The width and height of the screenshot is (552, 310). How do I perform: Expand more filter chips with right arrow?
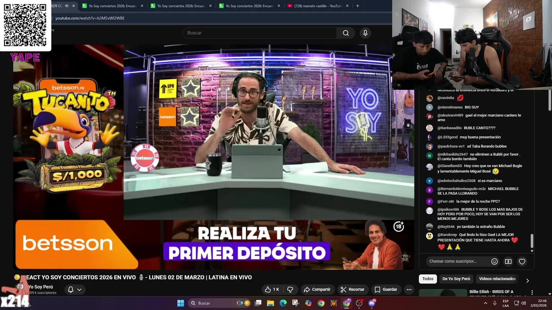click(527, 280)
